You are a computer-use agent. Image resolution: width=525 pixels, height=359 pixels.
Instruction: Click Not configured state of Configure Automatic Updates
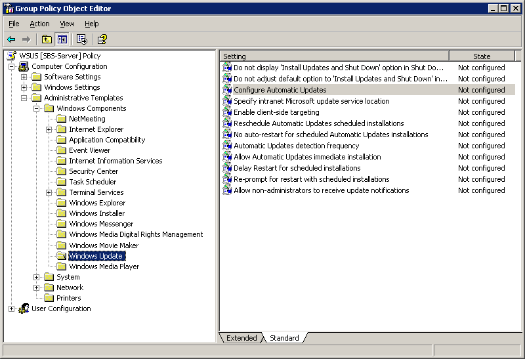point(482,90)
